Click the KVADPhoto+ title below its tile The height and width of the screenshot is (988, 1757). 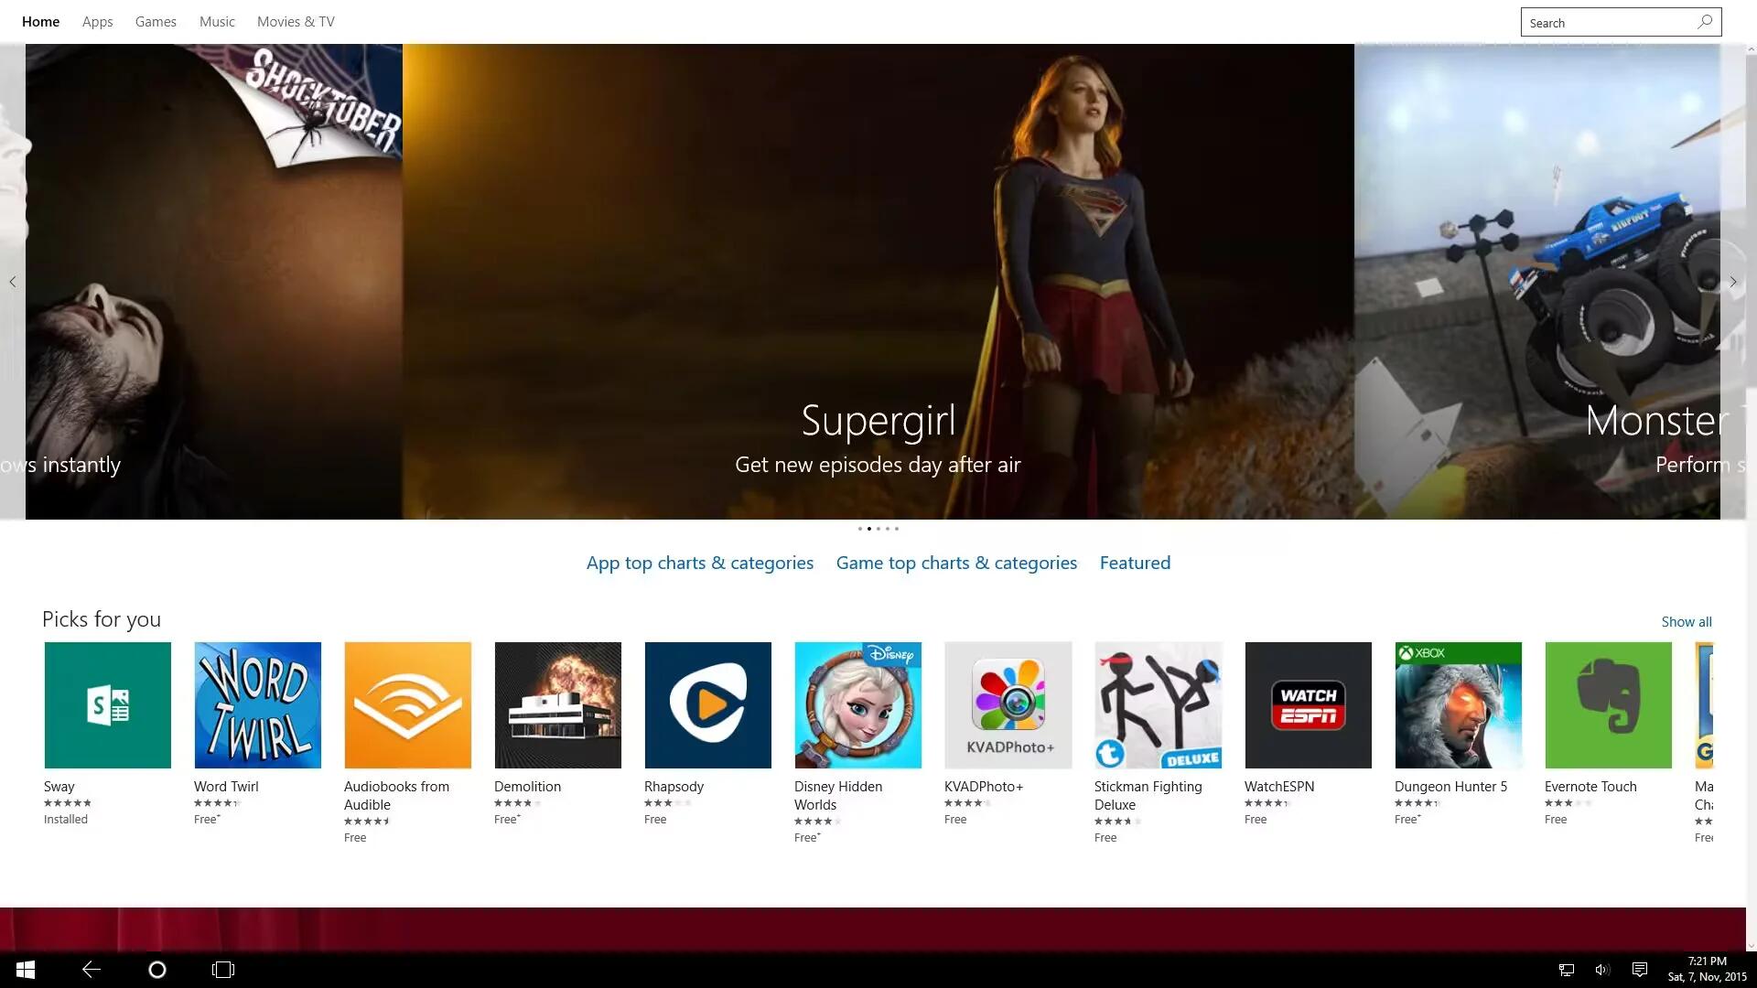(x=984, y=787)
